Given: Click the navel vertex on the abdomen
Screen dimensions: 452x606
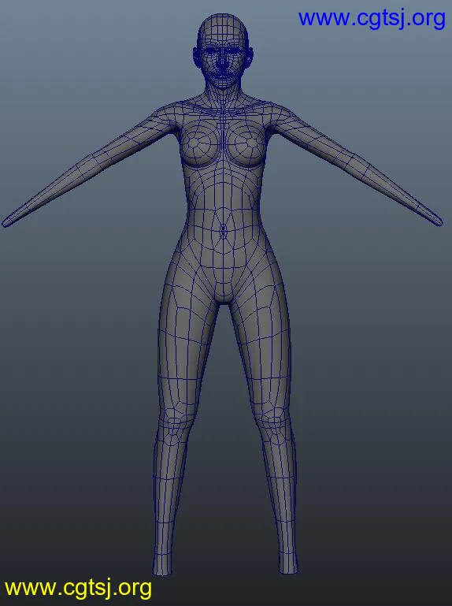Looking at the screenshot, I should [224, 231].
